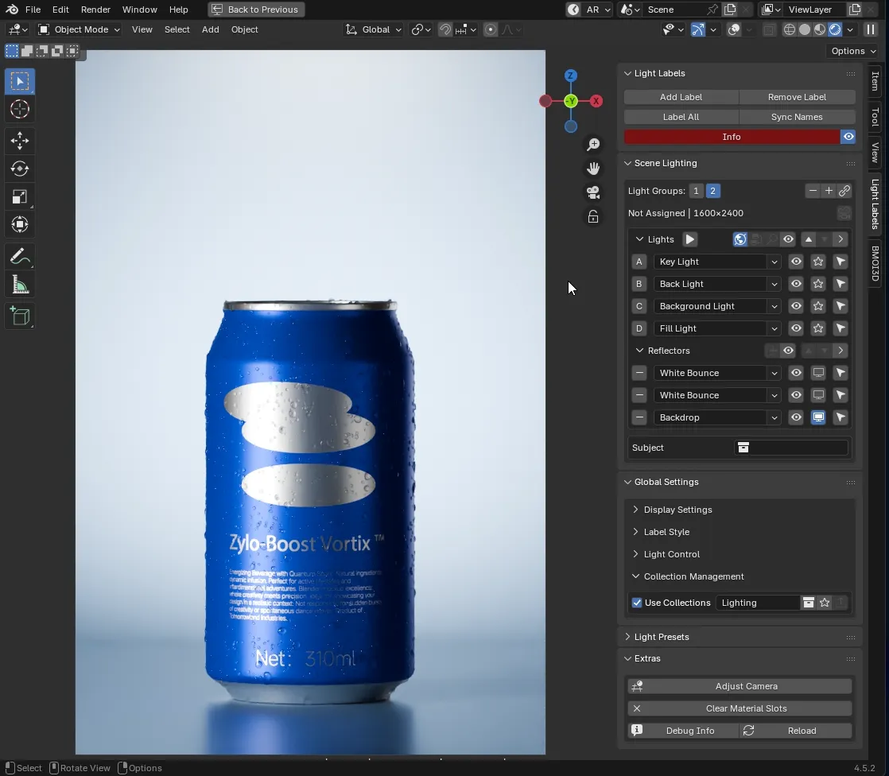Select the Annotate tool

(20, 257)
